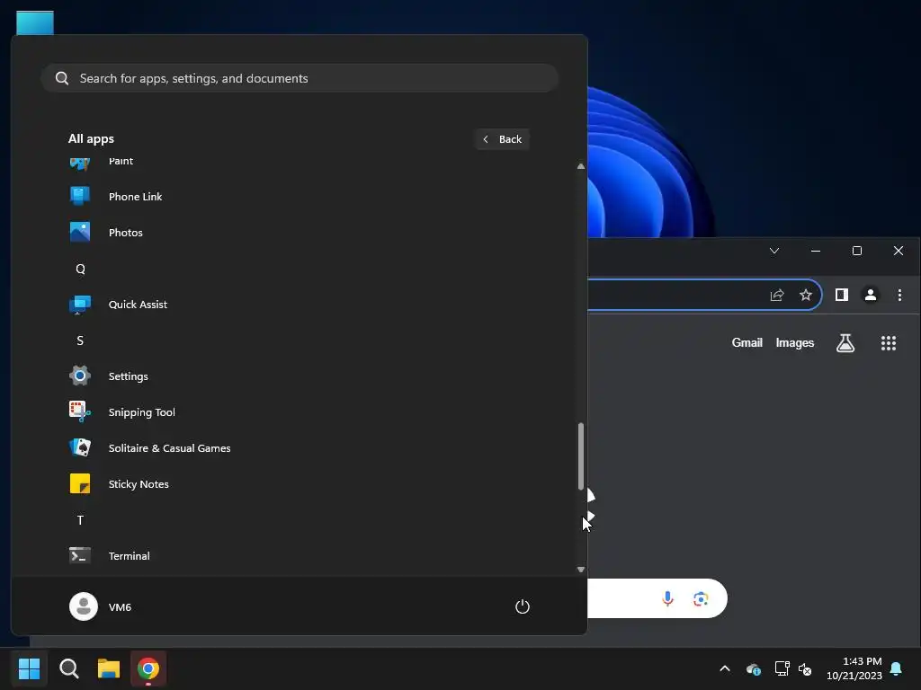Search by image with Google Lens icon

tap(700, 598)
